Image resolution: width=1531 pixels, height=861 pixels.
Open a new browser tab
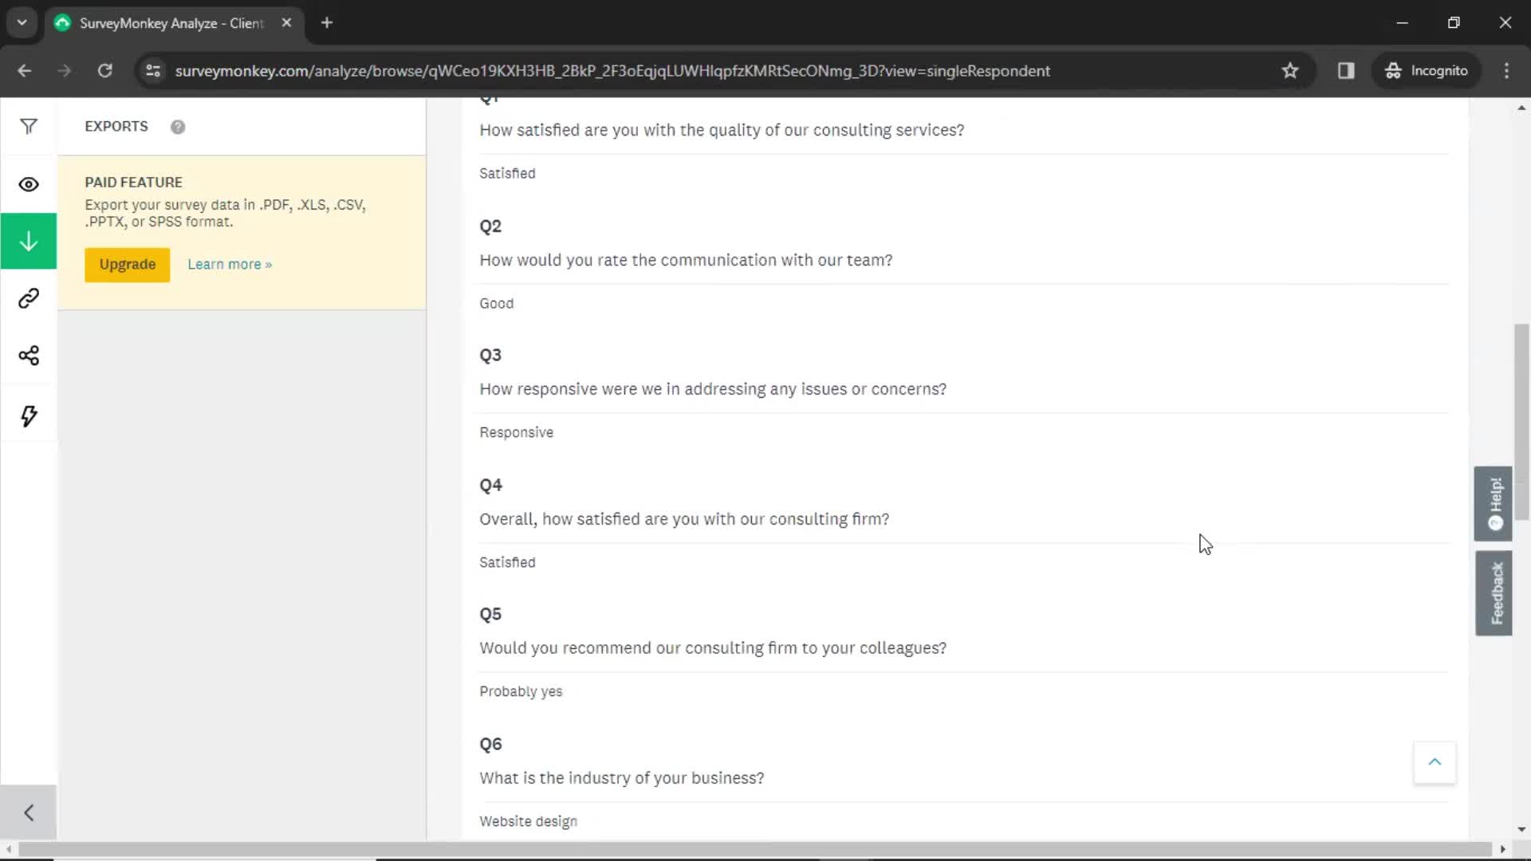point(327,23)
